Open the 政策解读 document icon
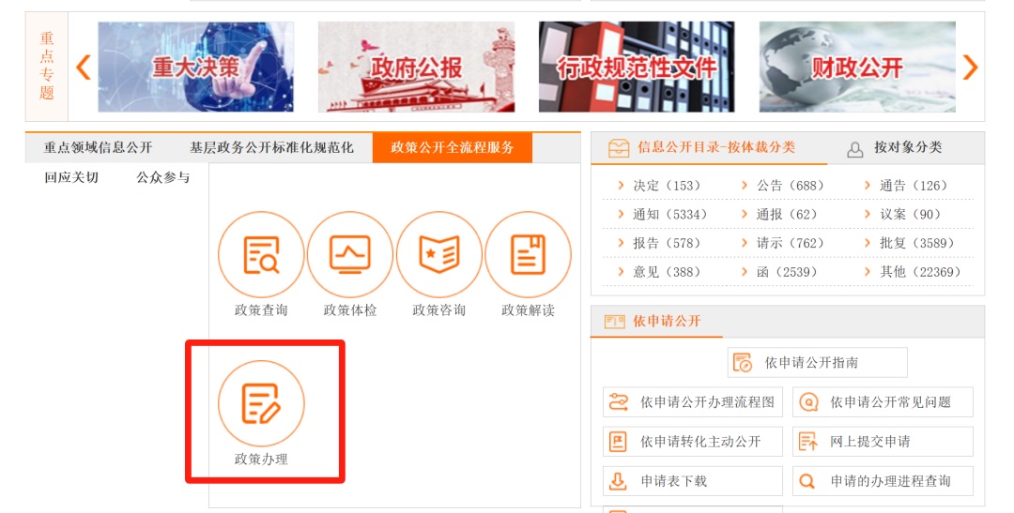This screenshot has height=513, width=1014. [528, 254]
